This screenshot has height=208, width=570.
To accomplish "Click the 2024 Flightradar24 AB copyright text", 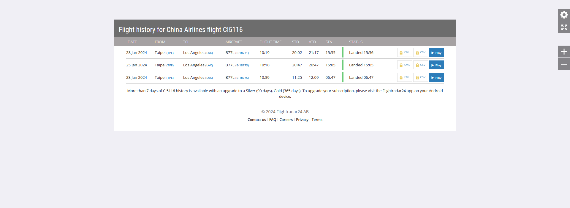I will (285, 112).
